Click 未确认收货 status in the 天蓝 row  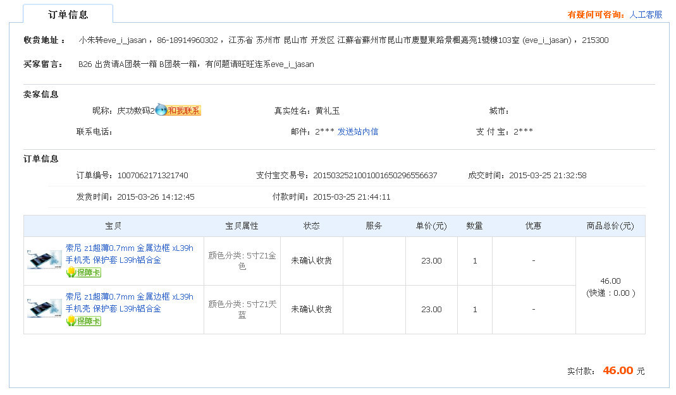(x=311, y=309)
